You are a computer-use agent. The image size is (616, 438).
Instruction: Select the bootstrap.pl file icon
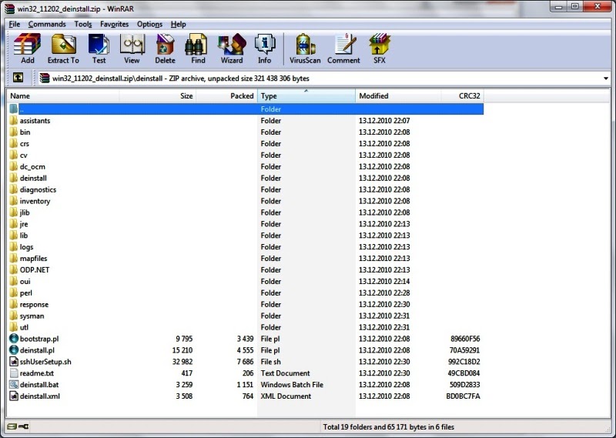click(x=14, y=338)
